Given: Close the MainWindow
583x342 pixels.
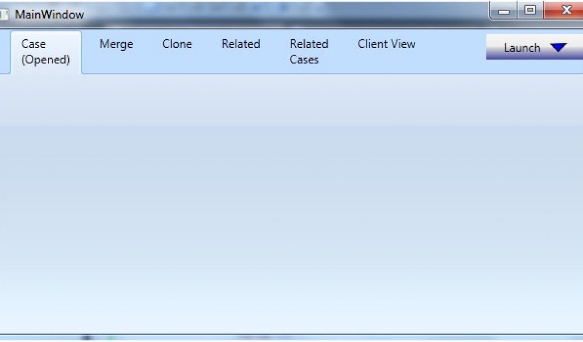Looking at the screenshot, I should click(x=565, y=10).
